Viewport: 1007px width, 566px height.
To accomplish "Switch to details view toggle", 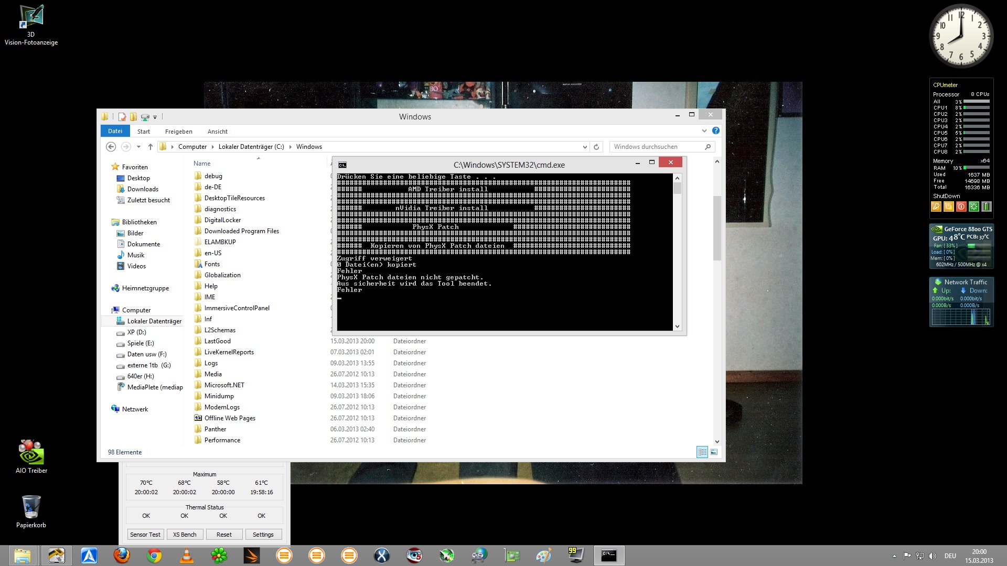I will [x=702, y=452].
